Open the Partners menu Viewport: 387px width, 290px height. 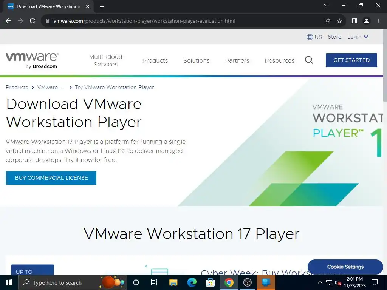[237, 60]
